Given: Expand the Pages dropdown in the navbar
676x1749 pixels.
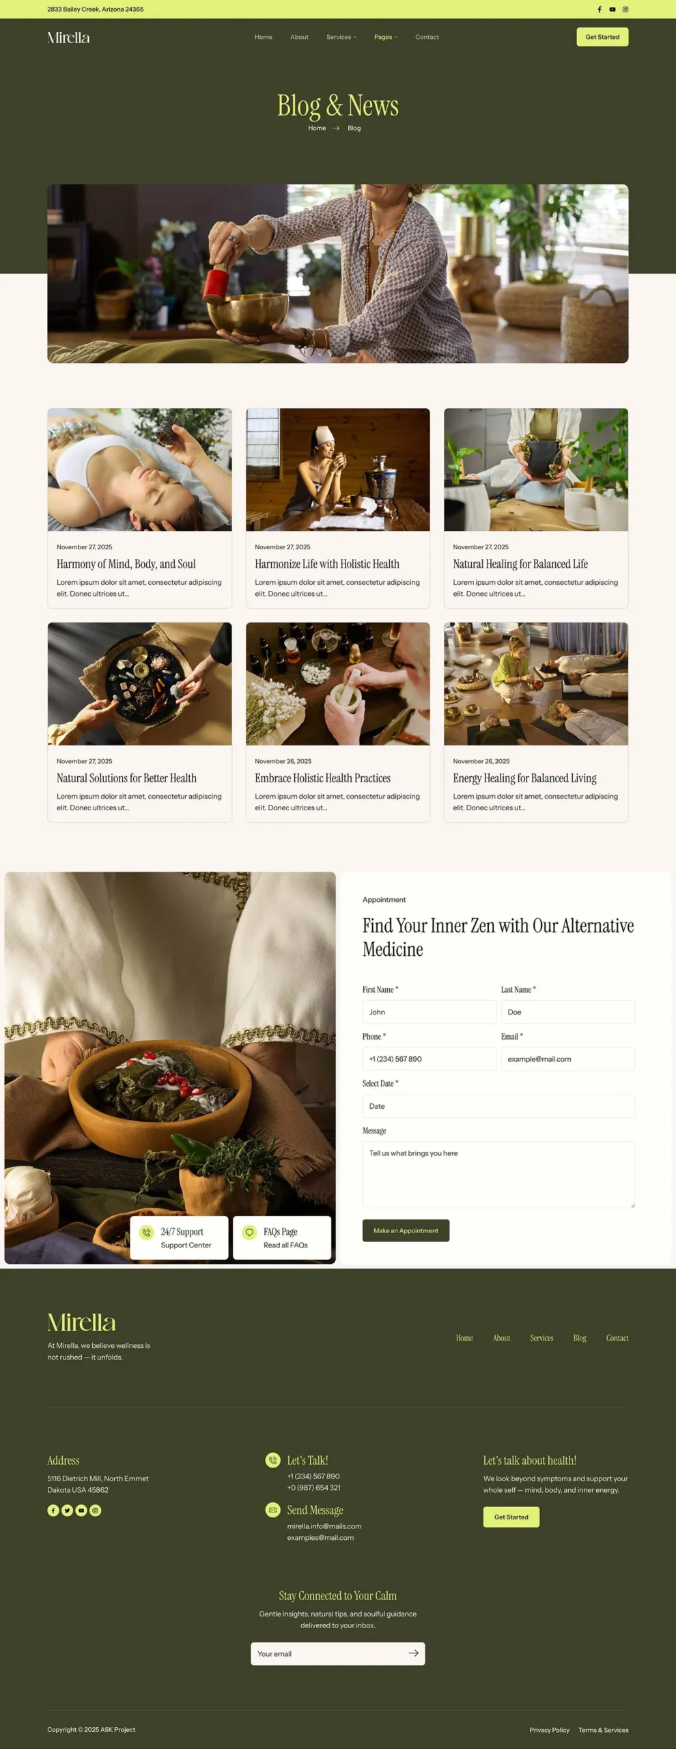Looking at the screenshot, I should click(x=386, y=37).
